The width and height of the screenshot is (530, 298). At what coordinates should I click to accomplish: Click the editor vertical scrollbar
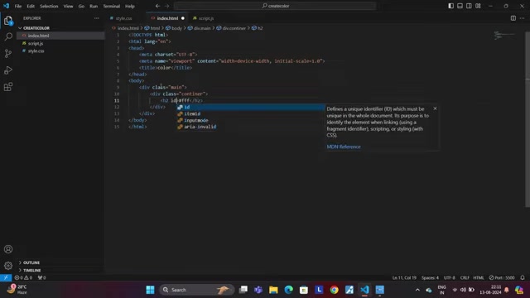(x=528, y=118)
